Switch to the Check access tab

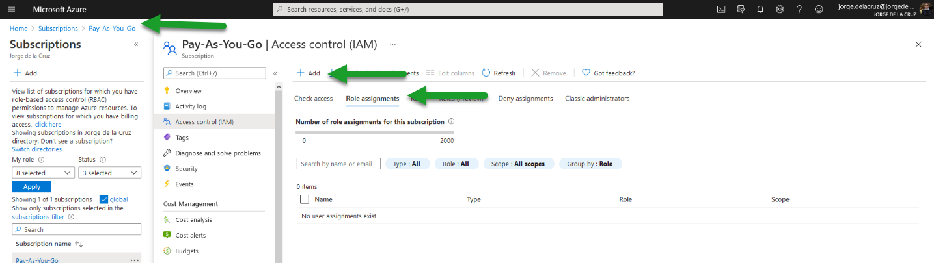[314, 99]
